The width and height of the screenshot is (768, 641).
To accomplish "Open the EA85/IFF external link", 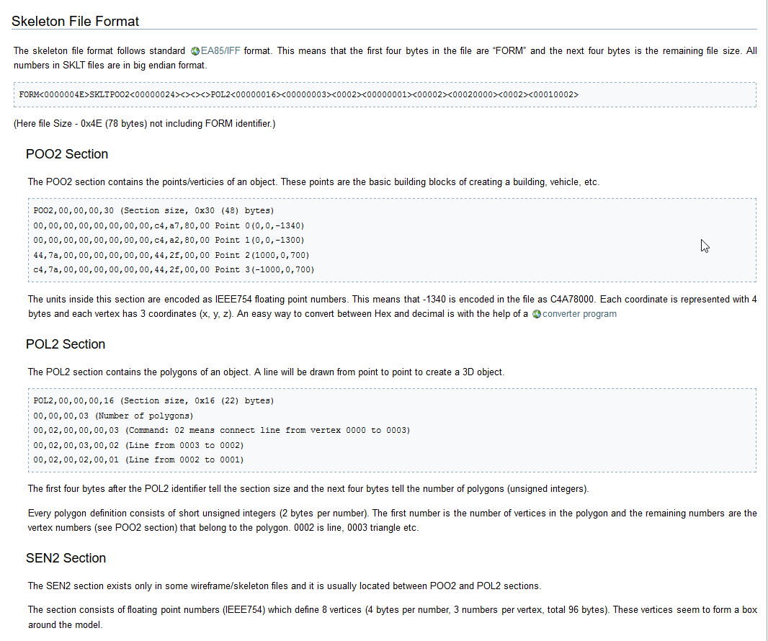I will pos(221,51).
